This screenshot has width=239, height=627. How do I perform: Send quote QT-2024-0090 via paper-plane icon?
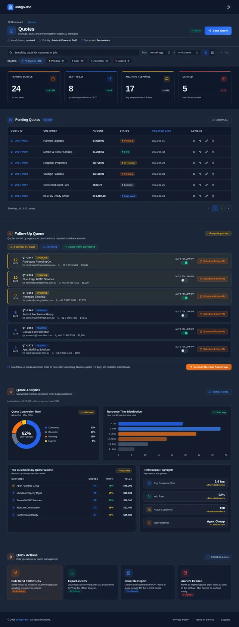(200, 152)
